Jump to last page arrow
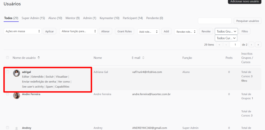 point(258,45)
